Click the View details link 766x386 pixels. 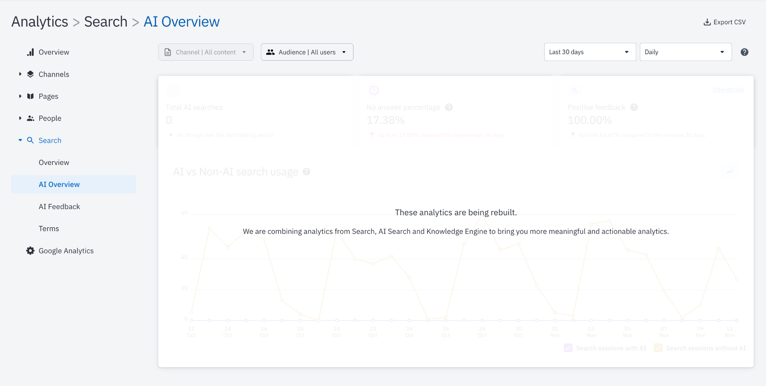coord(728,89)
